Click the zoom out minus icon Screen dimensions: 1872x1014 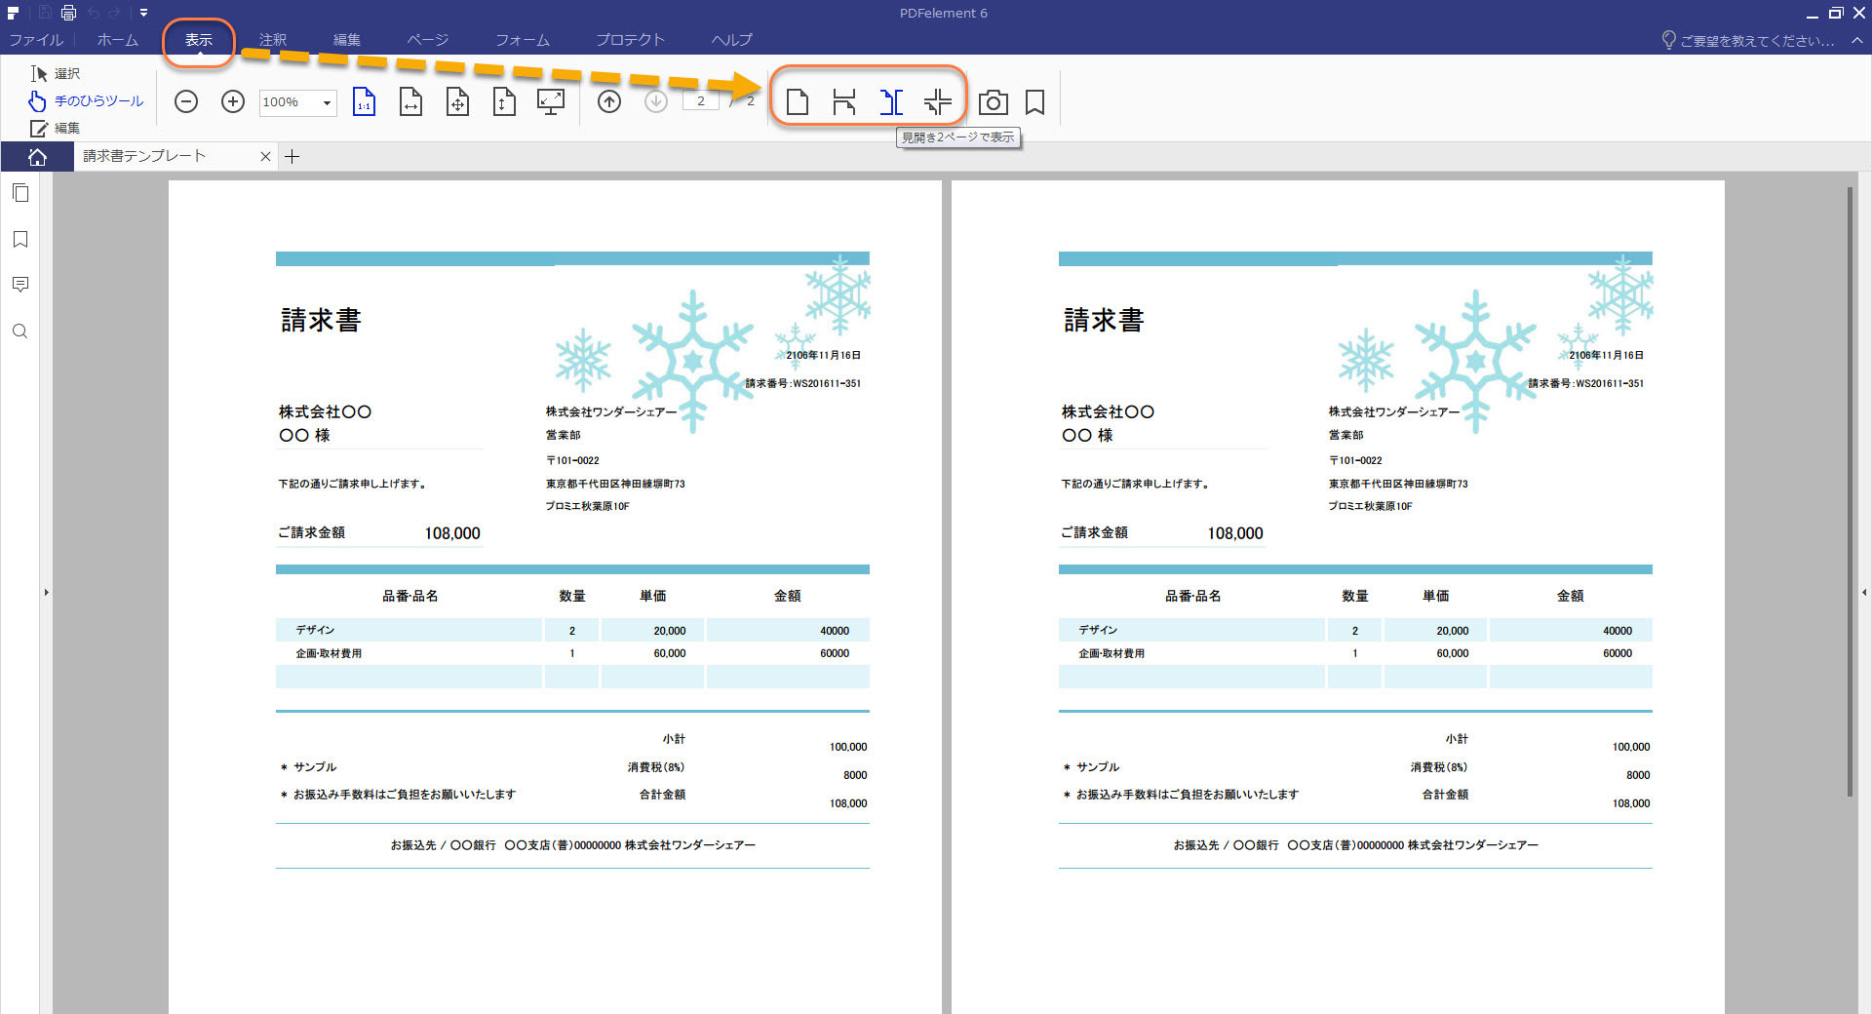click(186, 101)
